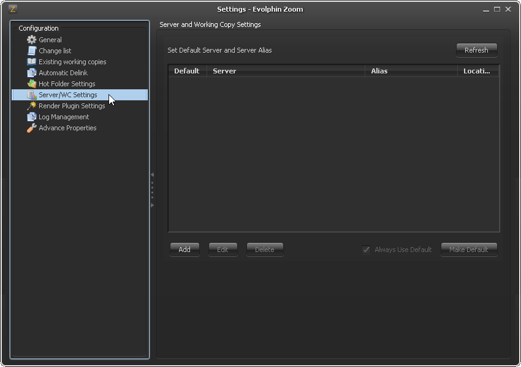521x367 pixels.
Task: Click the Server/WC Settings icon
Action: 31,95
